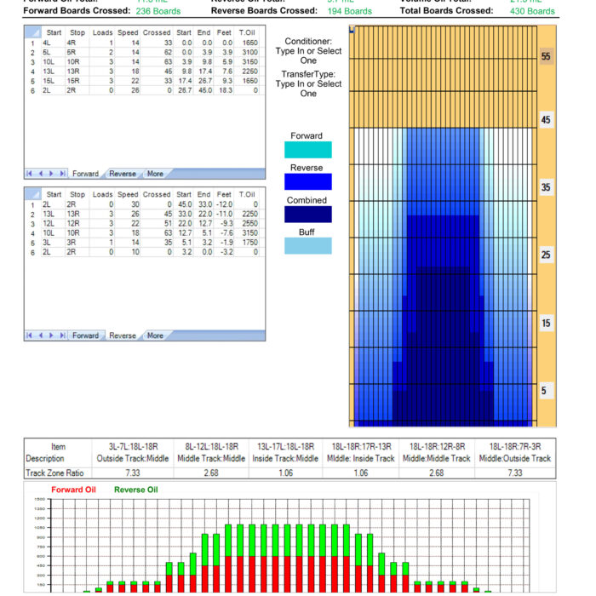Viewport: 596px width, 596px height.
Task: Jump to last sheet in upper table navigator
Action: (x=62, y=174)
